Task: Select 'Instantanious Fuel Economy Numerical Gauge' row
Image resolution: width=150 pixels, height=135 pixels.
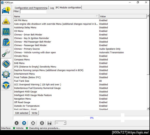Action: (x=80, y=88)
